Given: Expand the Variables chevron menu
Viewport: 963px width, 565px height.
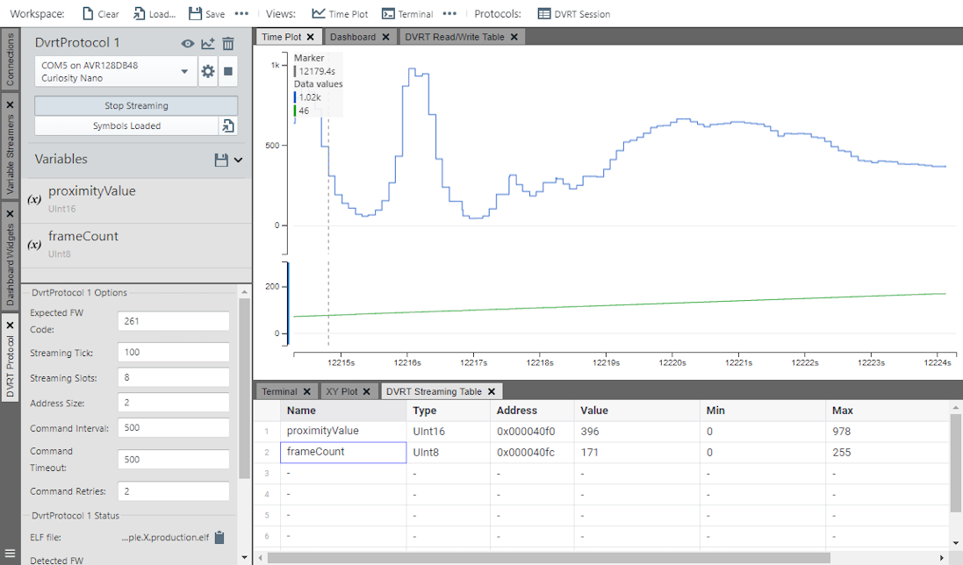Looking at the screenshot, I should pos(238,160).
